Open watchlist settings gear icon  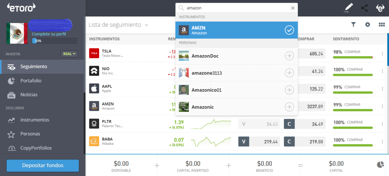click(x=367, y=25)
